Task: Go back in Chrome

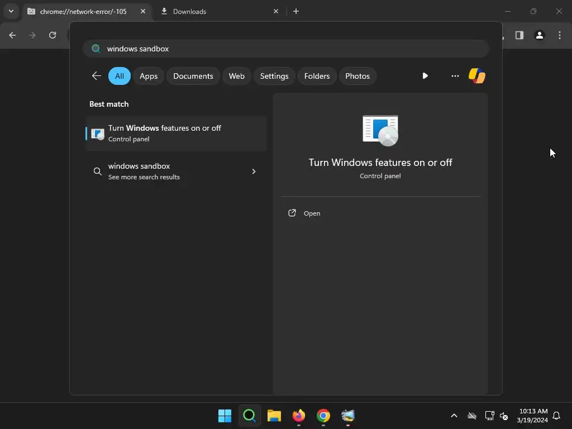Action: click(12, 35)
